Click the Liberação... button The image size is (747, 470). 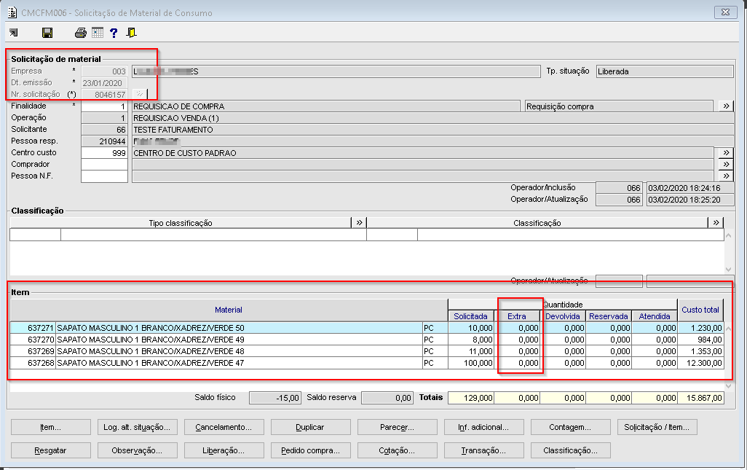224,450
